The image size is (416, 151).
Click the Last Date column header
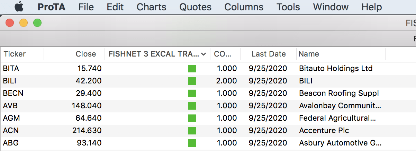pyautogui.click(x=269, y=54)
